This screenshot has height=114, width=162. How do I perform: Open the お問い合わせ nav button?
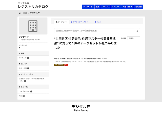[127, 7]
